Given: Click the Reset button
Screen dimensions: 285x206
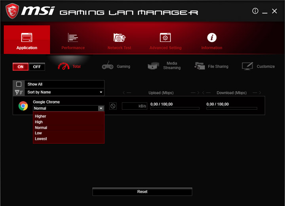Looking at the screenshot, I should (142, 192).
